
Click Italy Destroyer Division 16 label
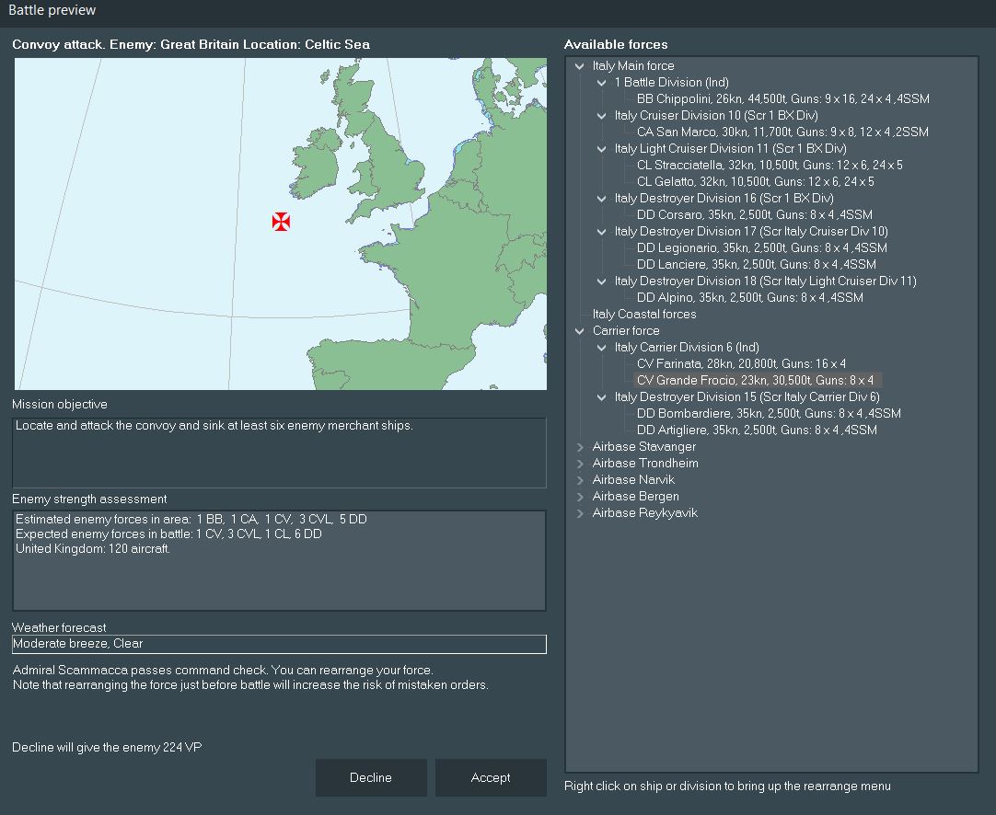[x=724, y=199]
